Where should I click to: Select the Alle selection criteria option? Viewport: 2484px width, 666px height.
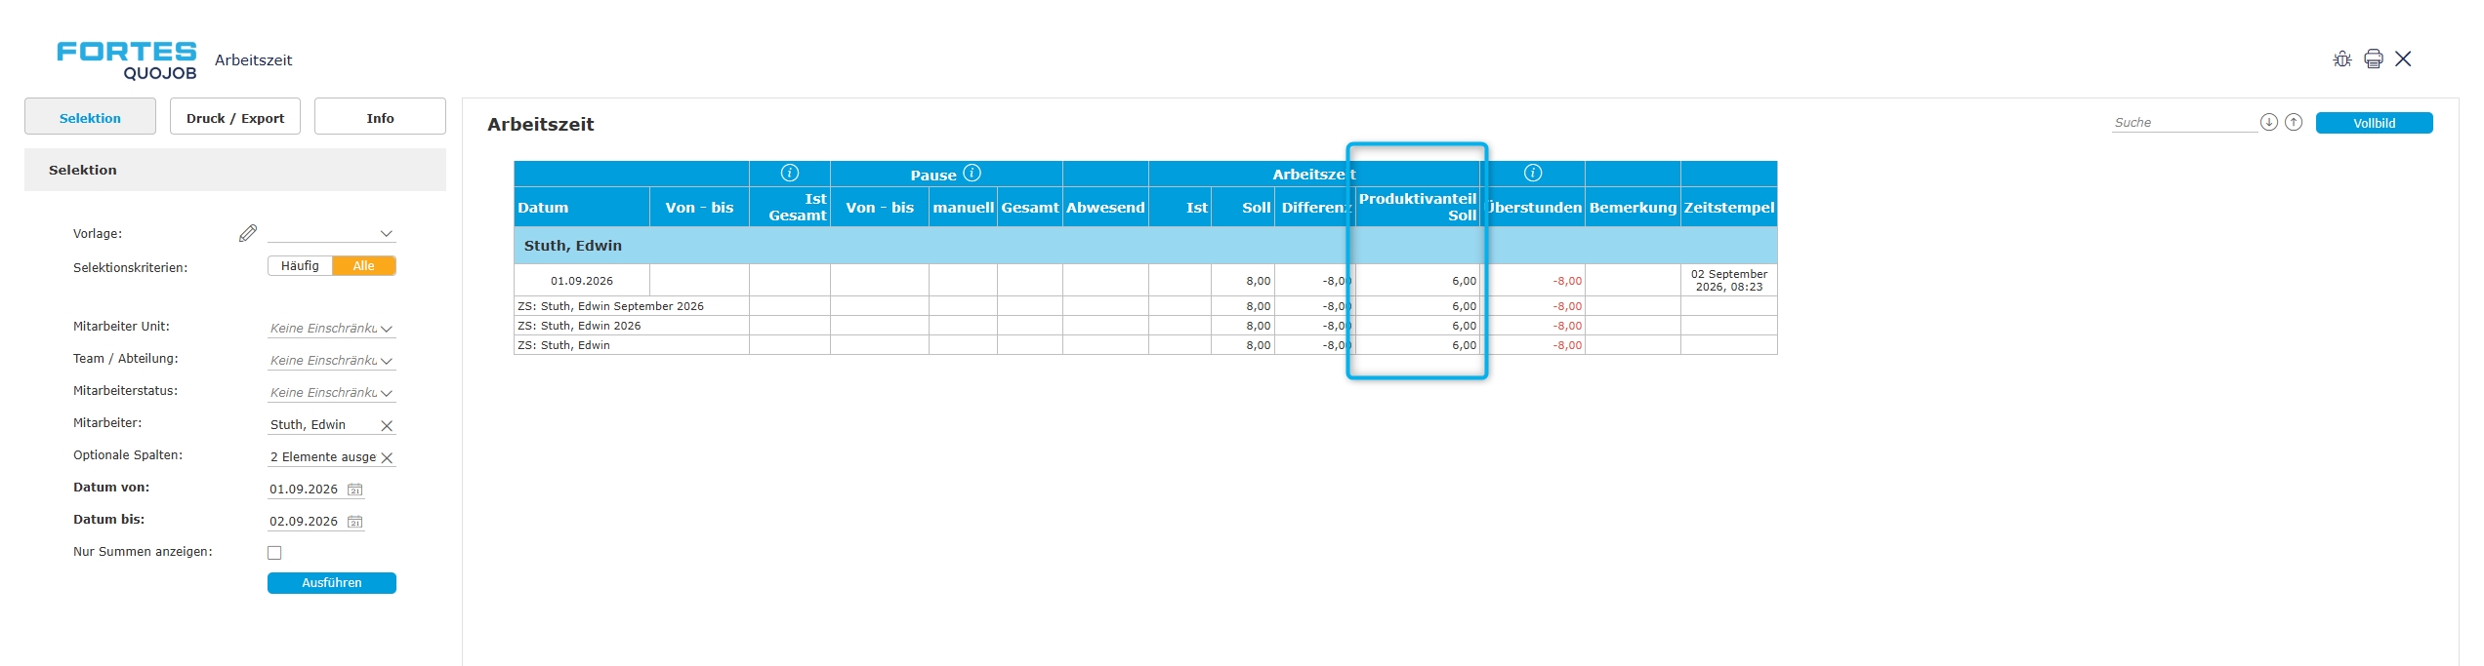point(364,266)
